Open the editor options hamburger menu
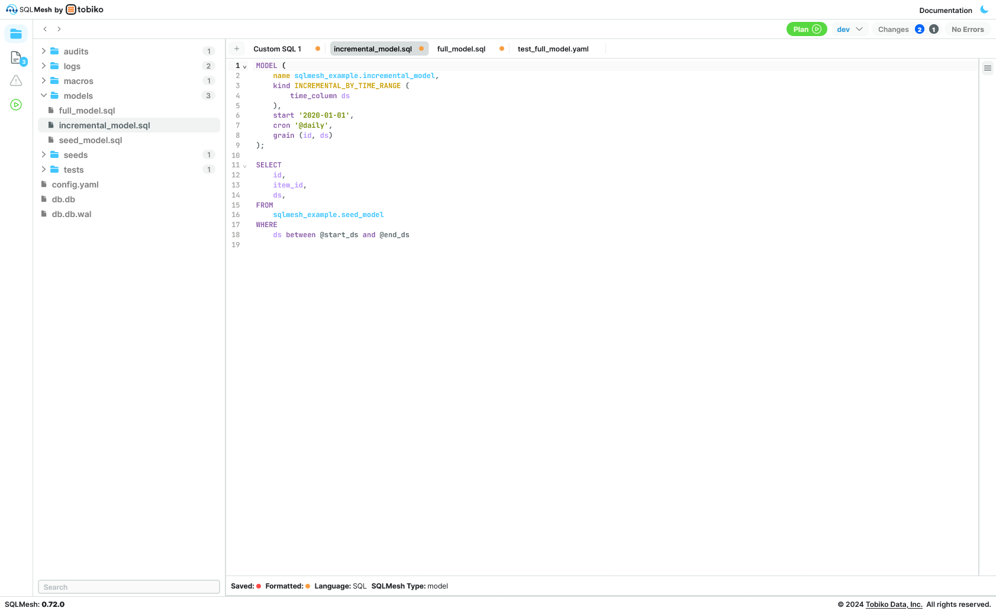This screenshot has height=611, width=996. coord(987,67)
